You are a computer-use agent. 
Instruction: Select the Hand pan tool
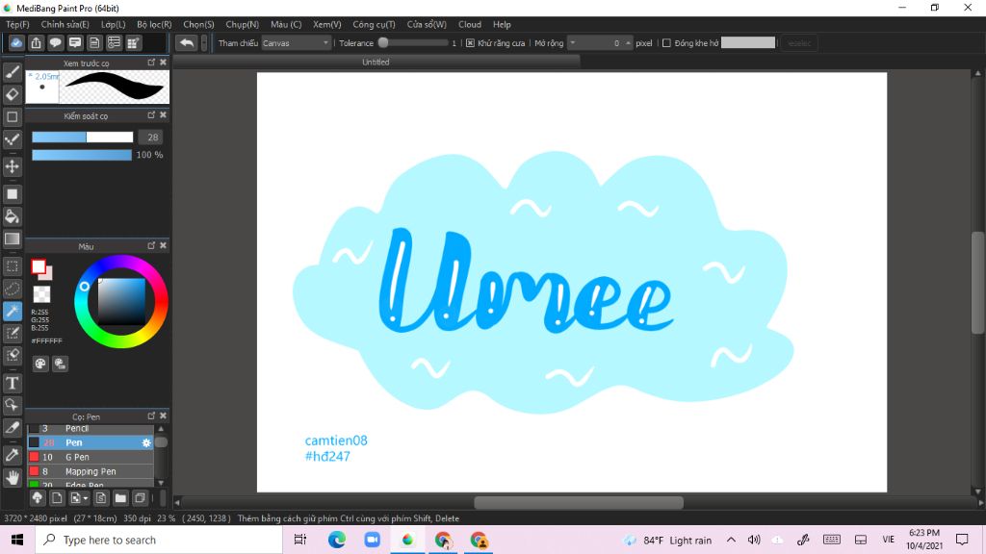(12, 478)
